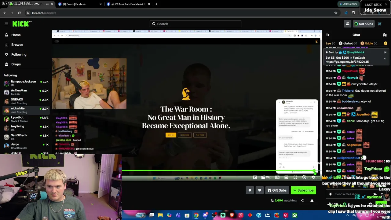Mute the Kick tab audio icon
This screenshot has height=220, width=391.
[x=47, y=4]
